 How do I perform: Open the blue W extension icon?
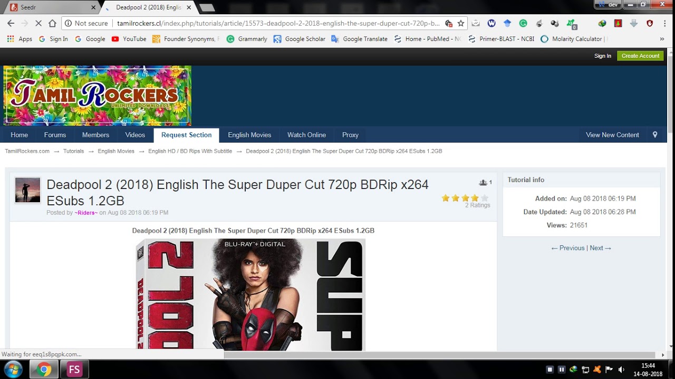(491, 23)
